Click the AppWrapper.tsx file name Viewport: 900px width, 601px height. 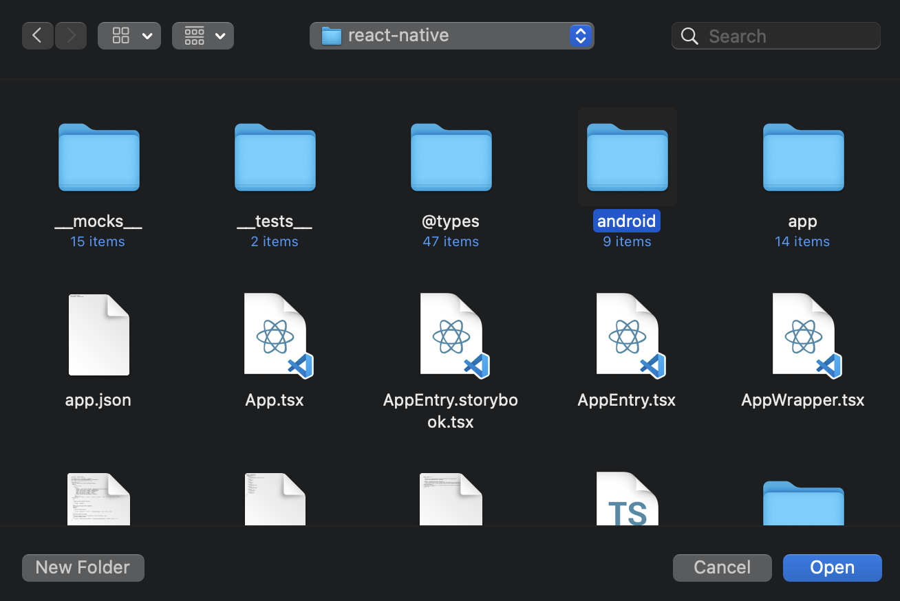[803, 400]
